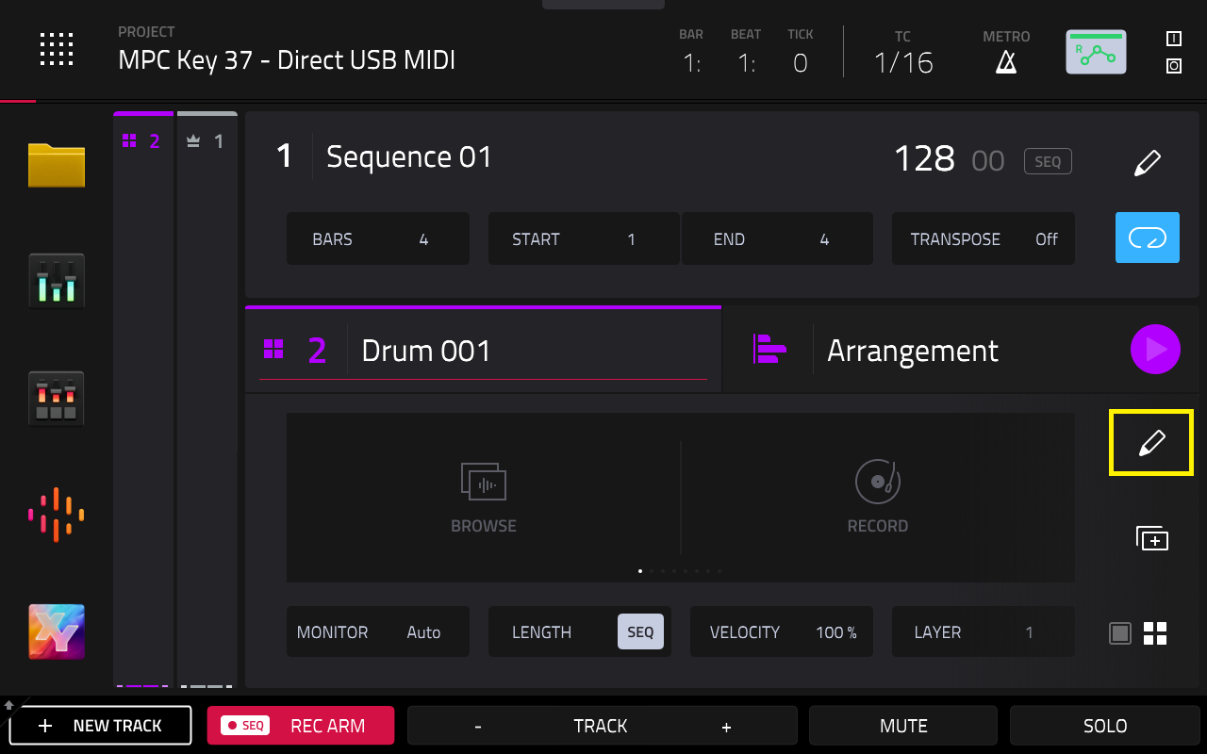Change the START value field
This screenshot has height=754, width=1207.
coord(584,238)
